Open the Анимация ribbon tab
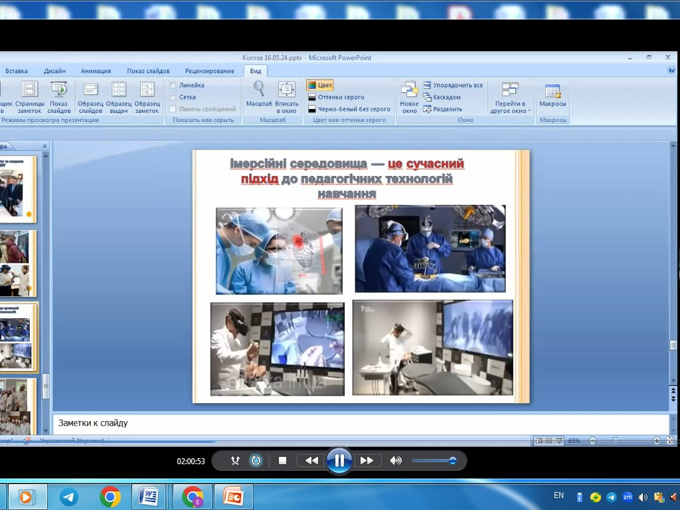 coord(96,70)
